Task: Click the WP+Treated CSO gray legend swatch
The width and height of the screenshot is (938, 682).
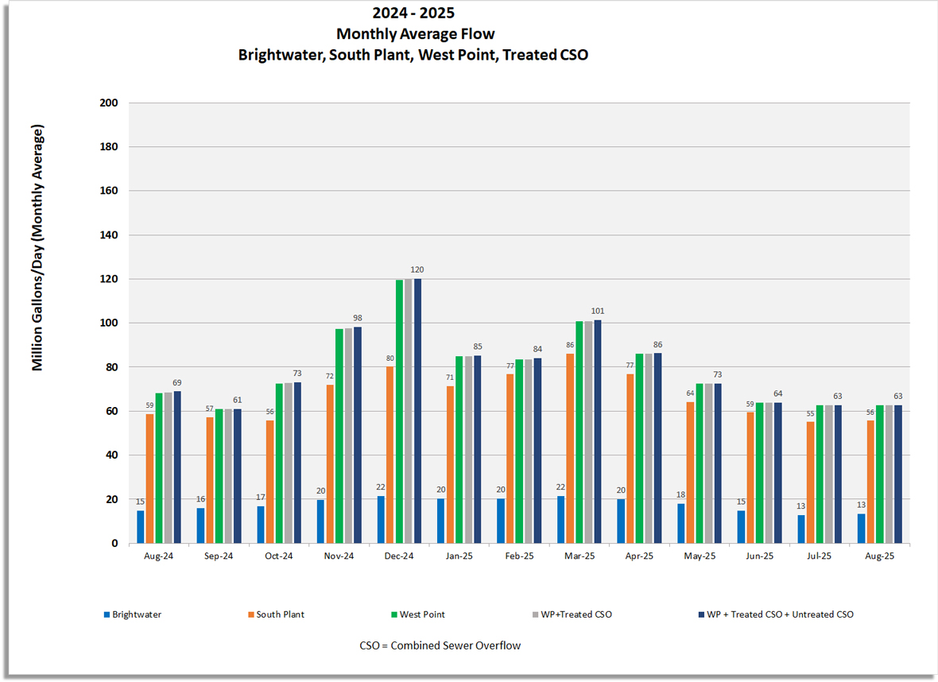Action: [x=535, y=614]
